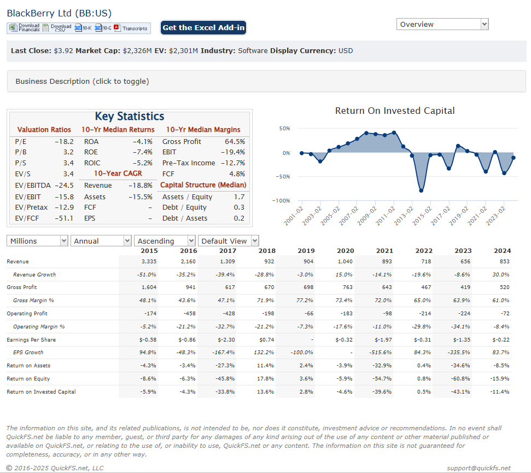The height and width of the screenshot is (473, 531).
Task: Click the 2019 Gross Margin 77.2% cell
Action: (x=305, y=301)
